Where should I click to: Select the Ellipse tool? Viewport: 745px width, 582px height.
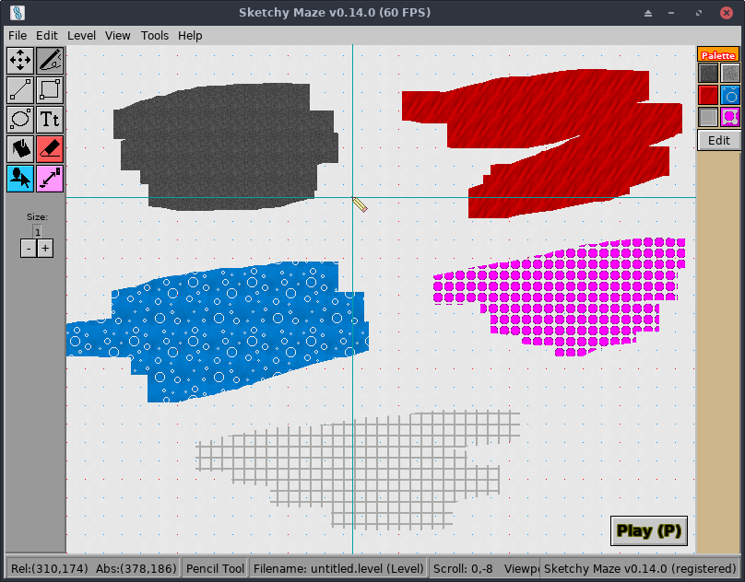[x=19, y=119]
